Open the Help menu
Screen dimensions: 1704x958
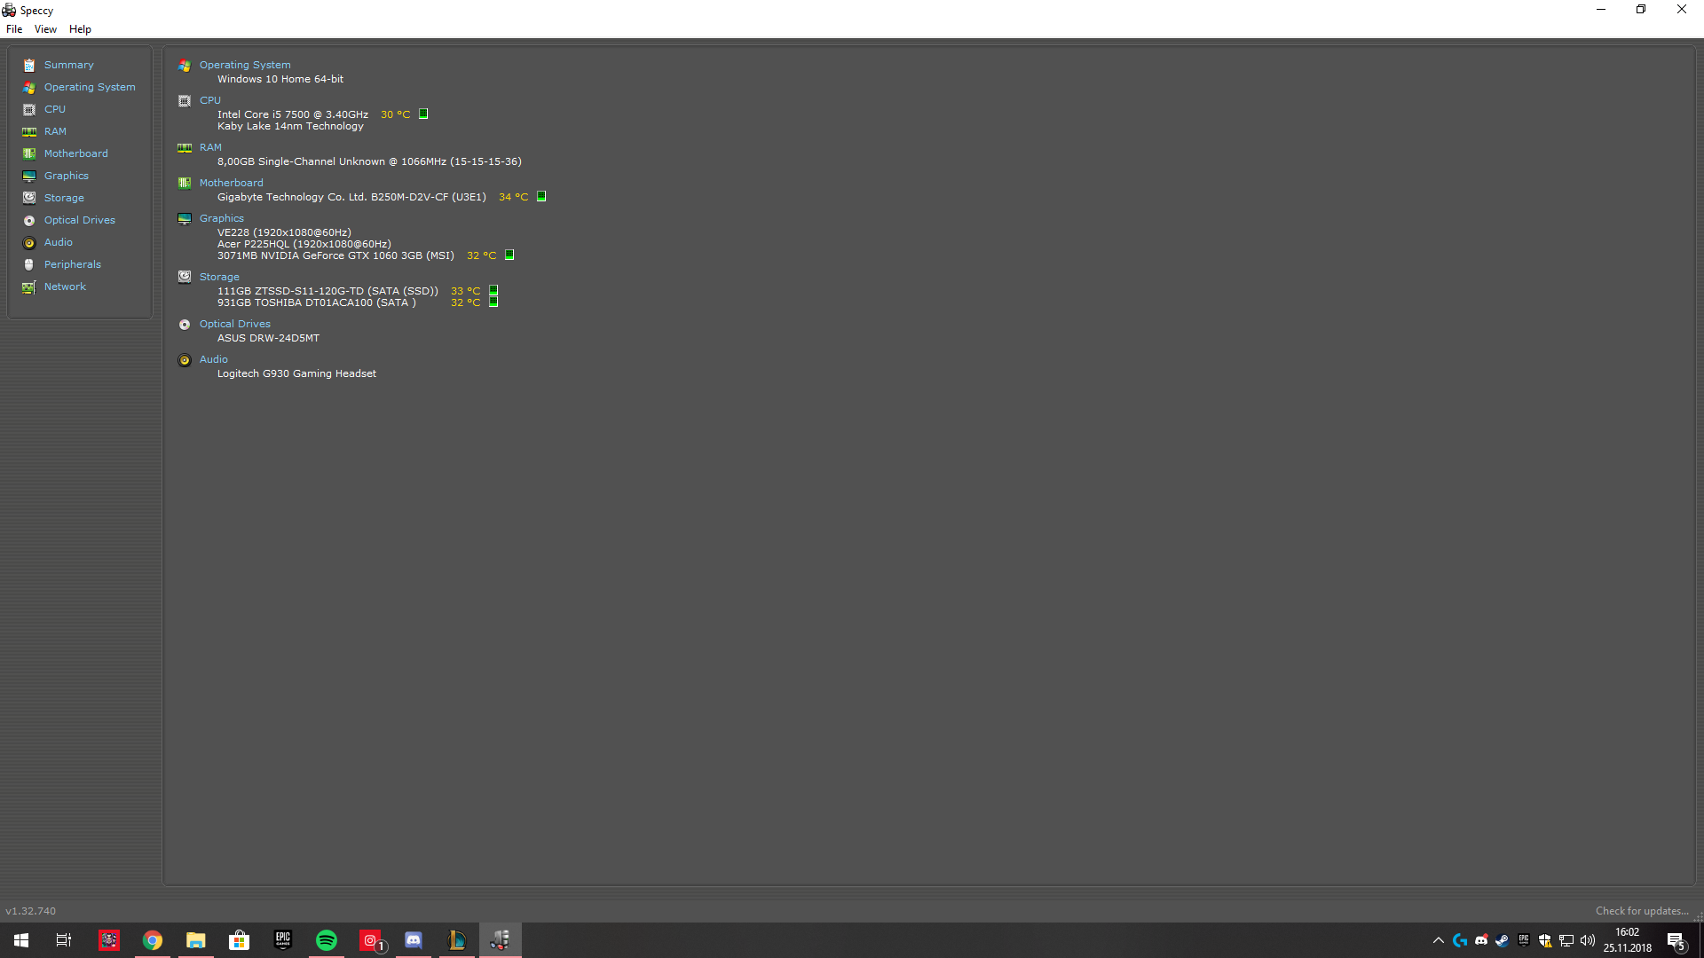pyautogui.click(x=80, y=29)
